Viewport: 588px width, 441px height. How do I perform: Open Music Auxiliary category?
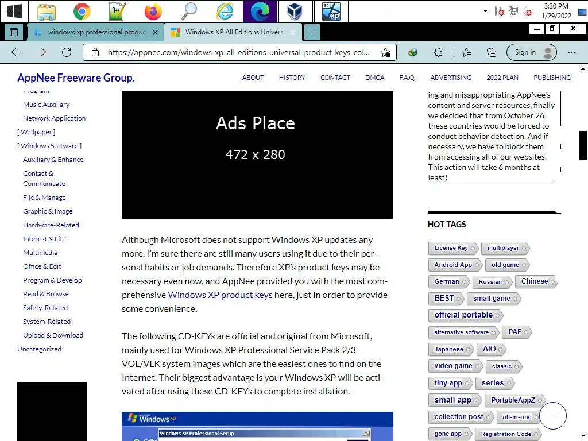pyautogui.click(x=46, y=105)
